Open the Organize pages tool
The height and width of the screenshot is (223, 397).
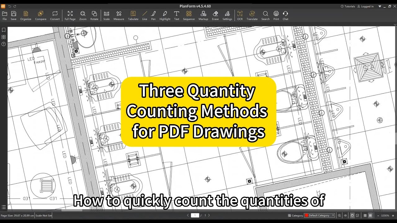pyautogui.click(x=26, y=15)
